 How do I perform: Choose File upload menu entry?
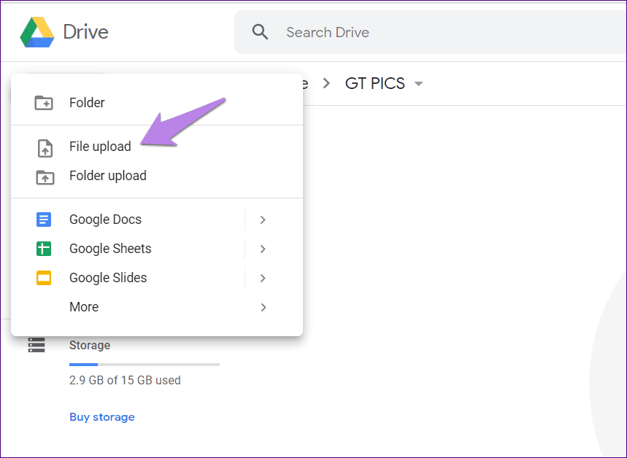tap(157, 147)
